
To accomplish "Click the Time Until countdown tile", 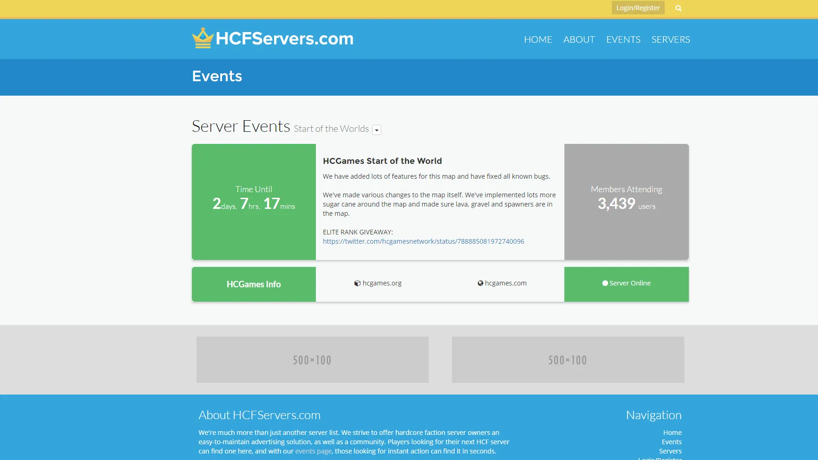I will click(254, 202).
